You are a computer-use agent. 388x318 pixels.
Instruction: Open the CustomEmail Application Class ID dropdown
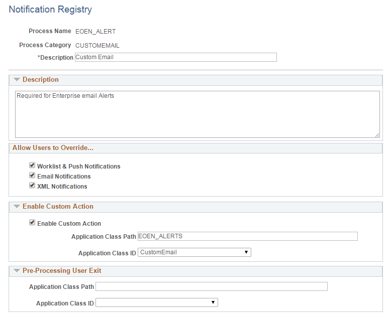coord(194,252)
